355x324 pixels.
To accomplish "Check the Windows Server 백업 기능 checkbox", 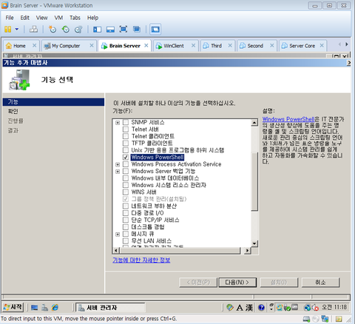I will click(x=126, y=171).
